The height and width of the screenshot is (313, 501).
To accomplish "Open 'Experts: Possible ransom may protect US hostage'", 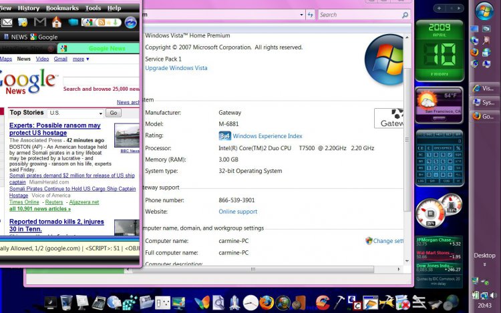I will click(x=55, y=129).
